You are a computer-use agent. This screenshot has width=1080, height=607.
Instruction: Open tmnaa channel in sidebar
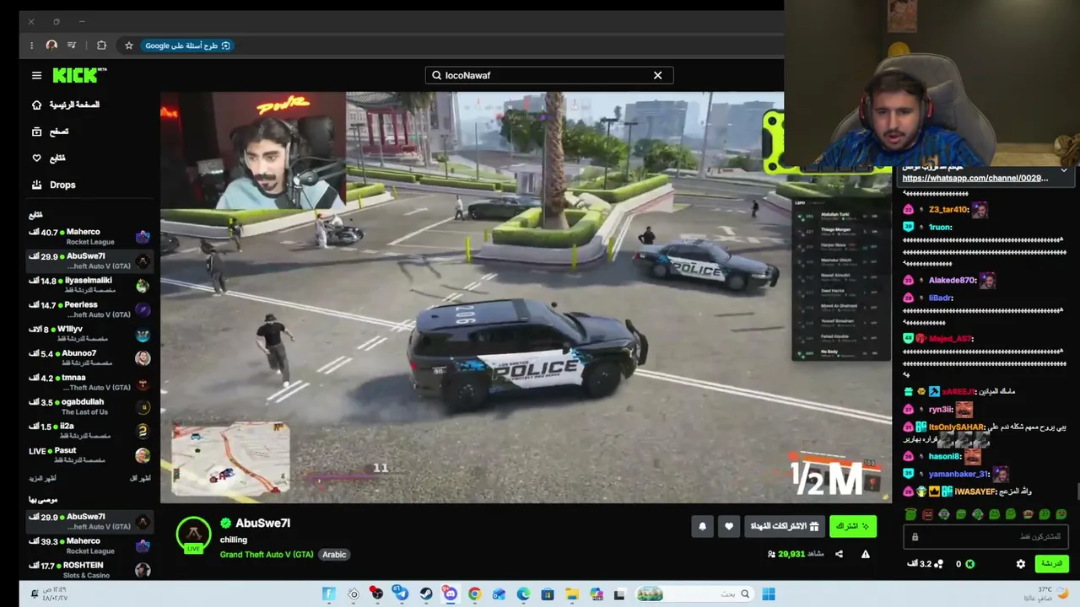coord(89,383)
